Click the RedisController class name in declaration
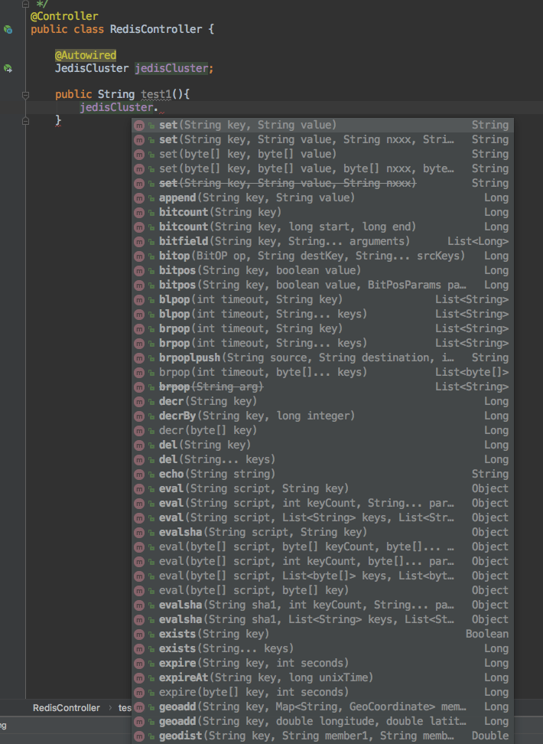Viewport: 543px width, 744px height. (x=156, y=29)
